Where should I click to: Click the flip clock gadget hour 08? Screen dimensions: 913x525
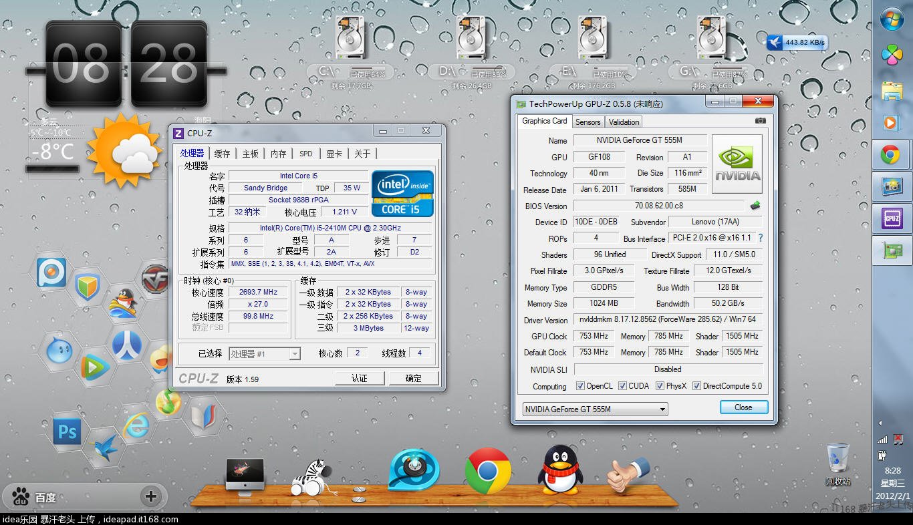point(84,65)
